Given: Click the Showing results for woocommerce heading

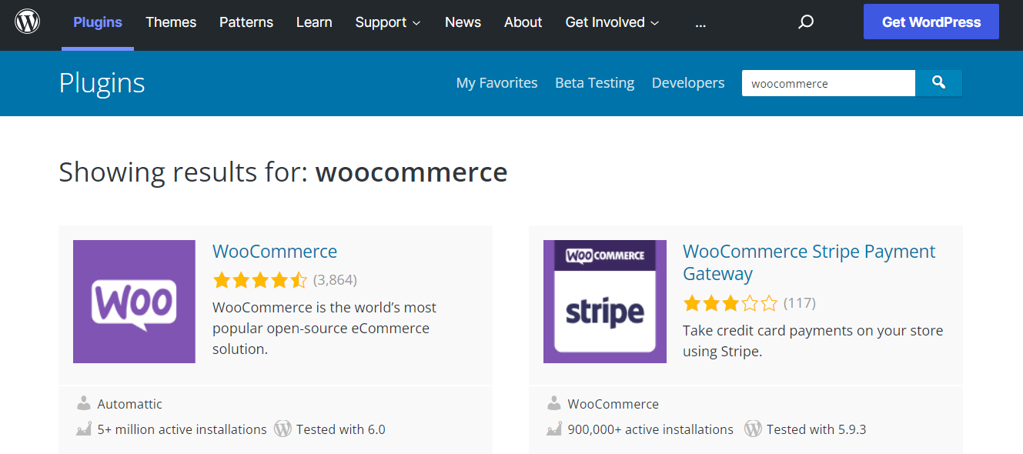Looking at the screenshot, I should (283, 172).
